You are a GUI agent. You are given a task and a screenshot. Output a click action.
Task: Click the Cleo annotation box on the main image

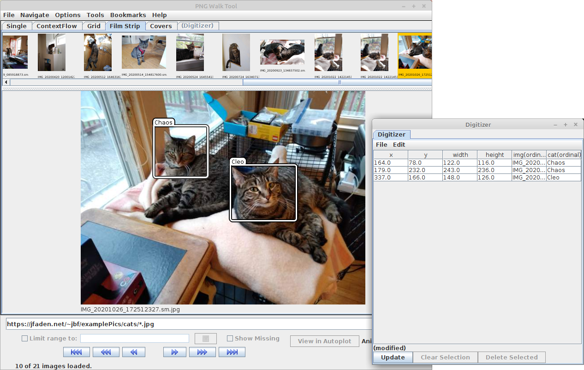(263, 193)
